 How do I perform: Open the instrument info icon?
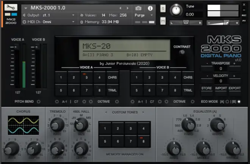150,8
